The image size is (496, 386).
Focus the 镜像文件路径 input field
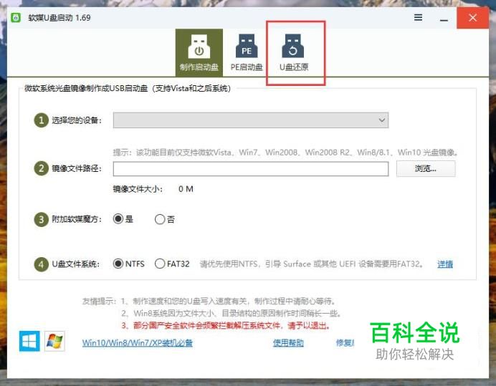[251, 169]
